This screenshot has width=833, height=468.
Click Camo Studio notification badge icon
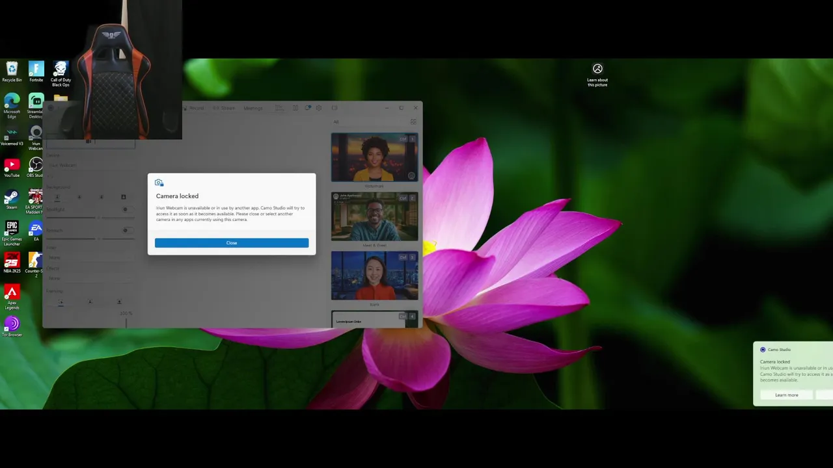(x=307, y=108)
